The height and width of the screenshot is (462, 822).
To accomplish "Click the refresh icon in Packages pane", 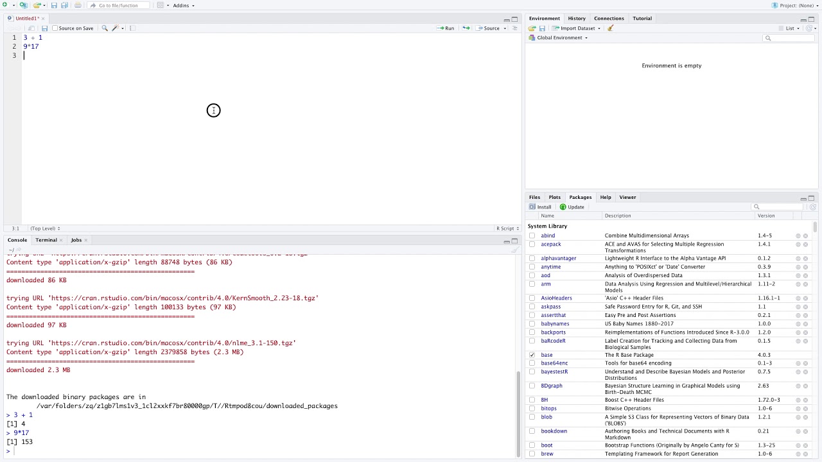I will tap(812, 207).
